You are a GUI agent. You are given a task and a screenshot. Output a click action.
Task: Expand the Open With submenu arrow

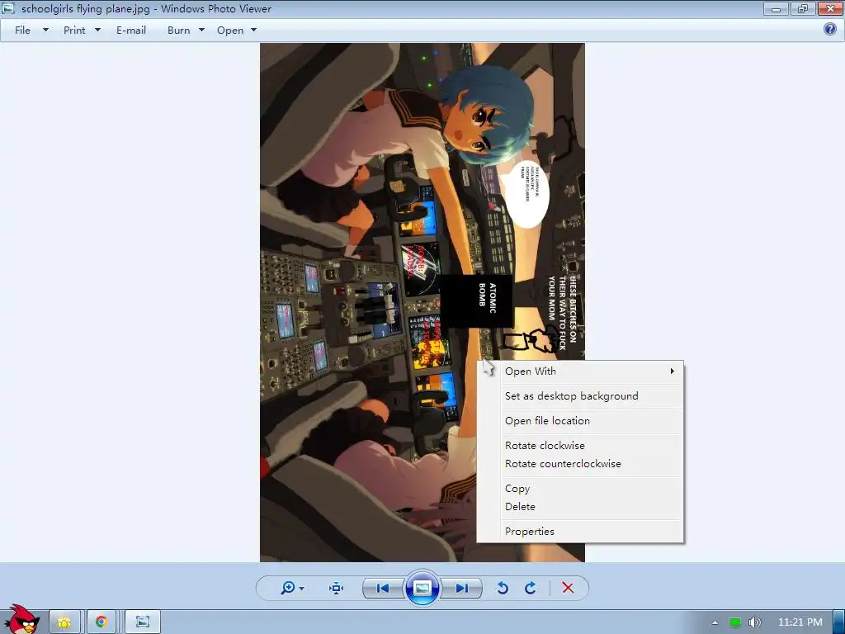tap(672, 371)
